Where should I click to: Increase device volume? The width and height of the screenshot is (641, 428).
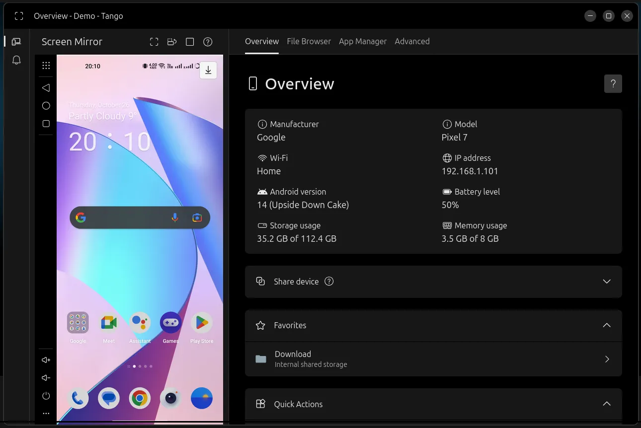[46, 359]
